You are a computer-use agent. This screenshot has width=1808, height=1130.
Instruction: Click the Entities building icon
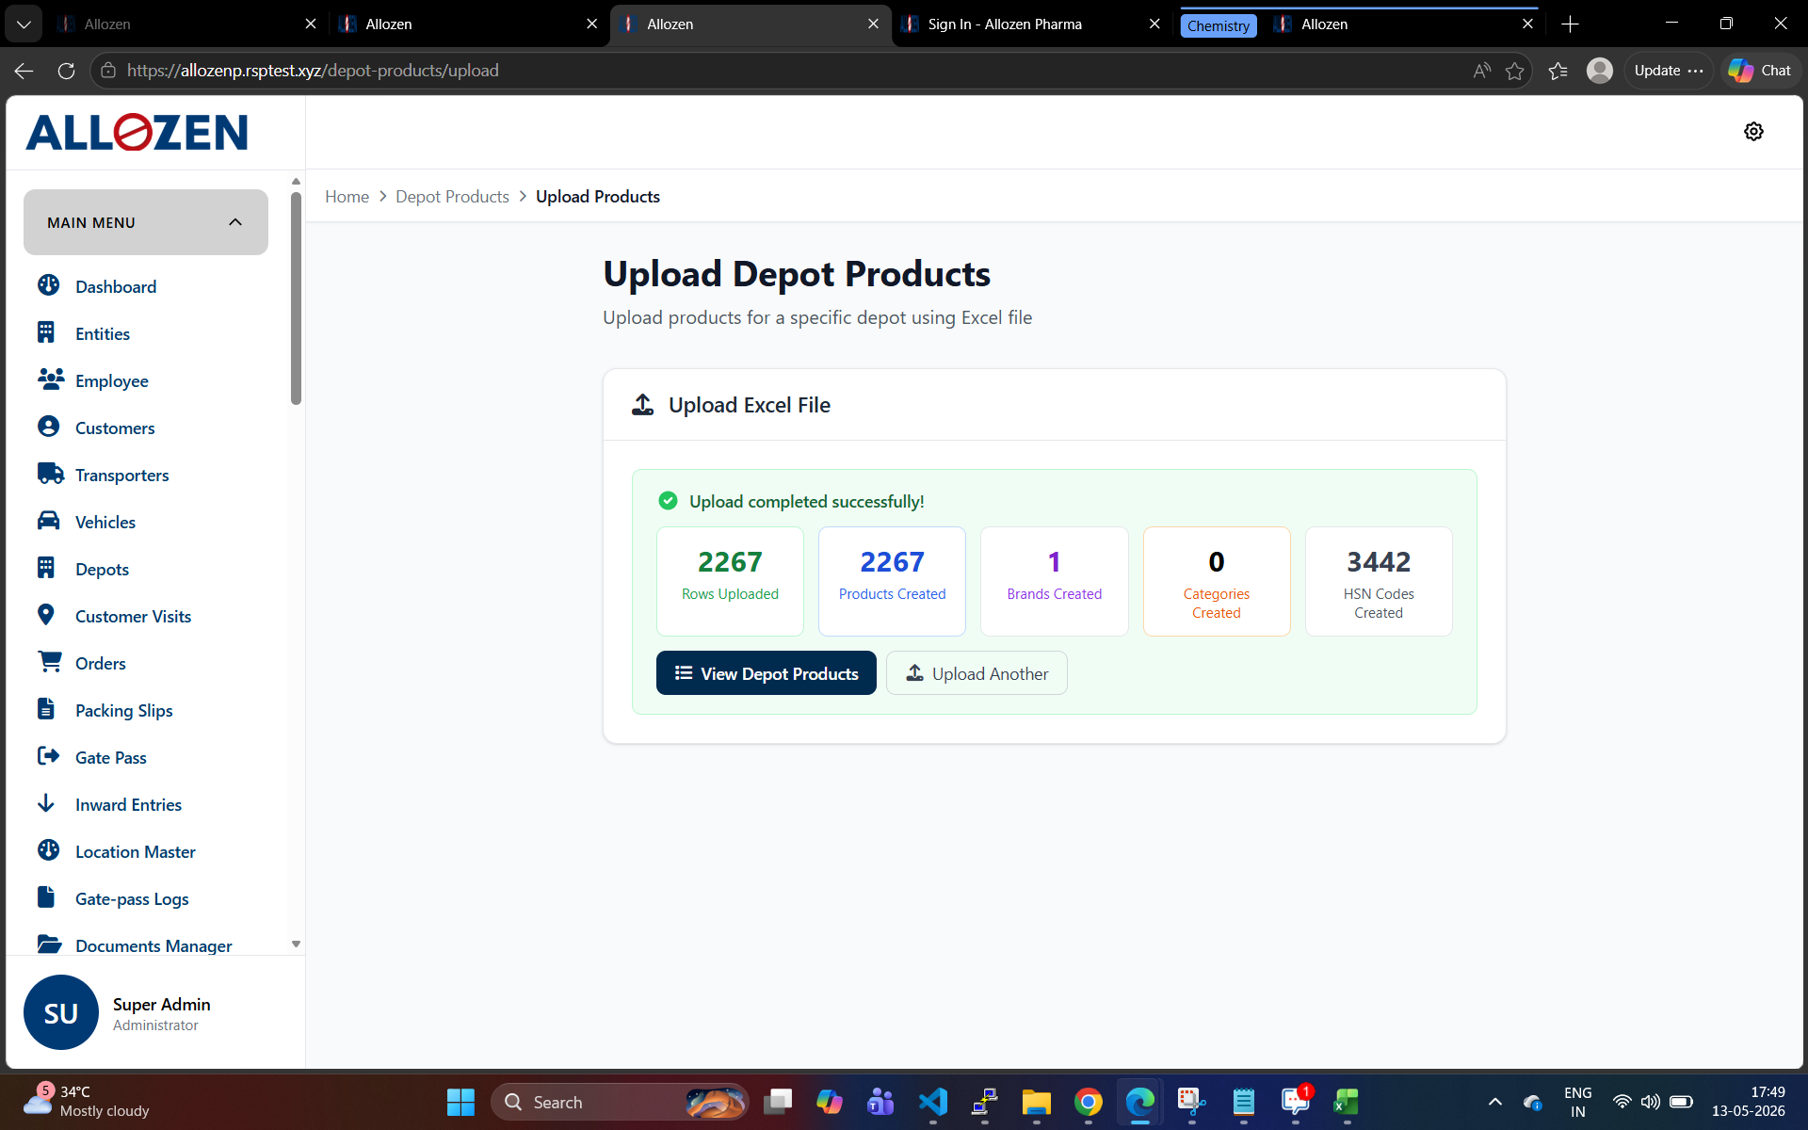click(x=46, y=332)
